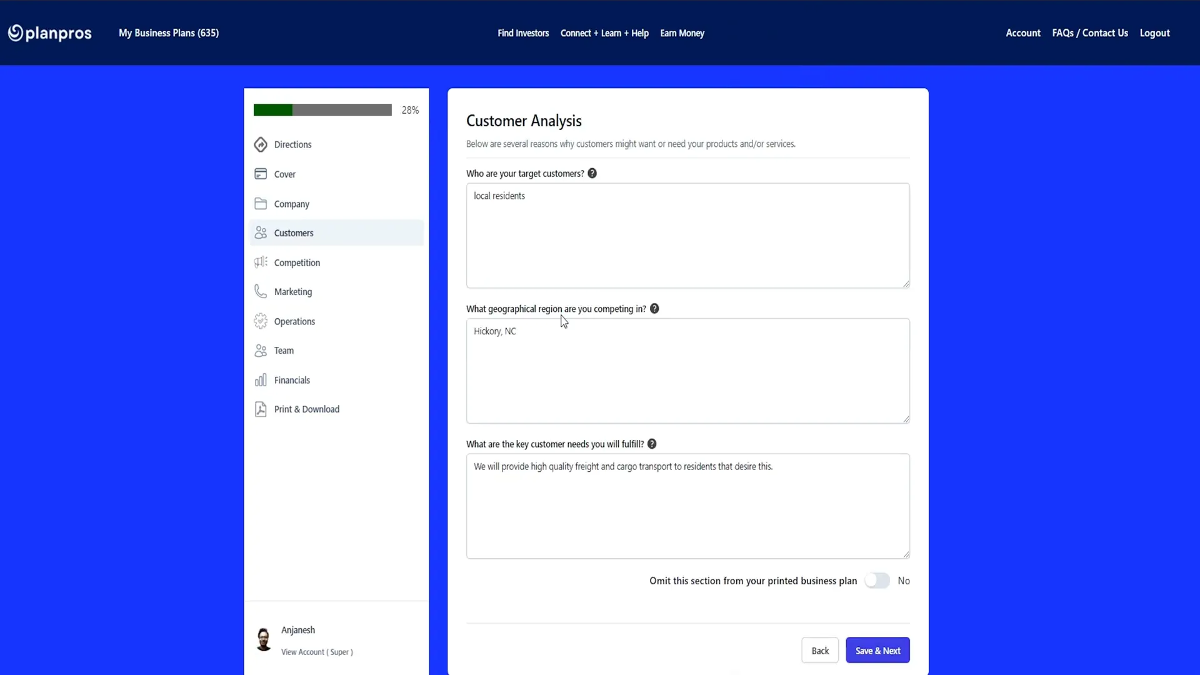
Task: Click Save & Next button
Action: point(877,650)
